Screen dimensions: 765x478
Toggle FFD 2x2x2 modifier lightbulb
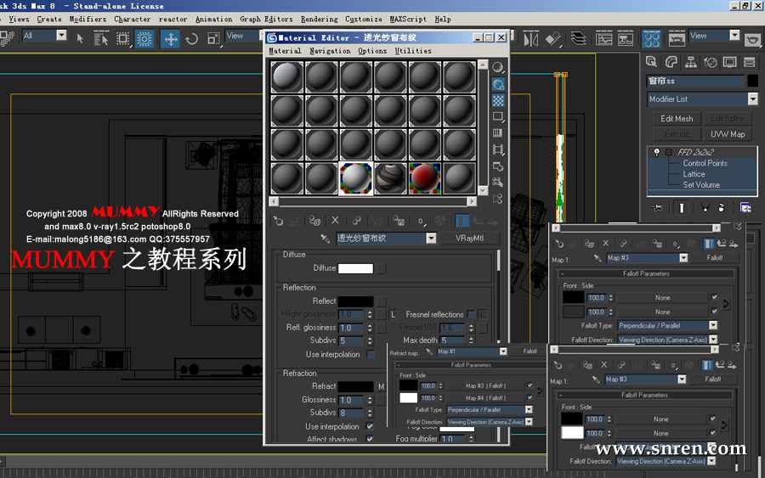[x=657, y=152]
